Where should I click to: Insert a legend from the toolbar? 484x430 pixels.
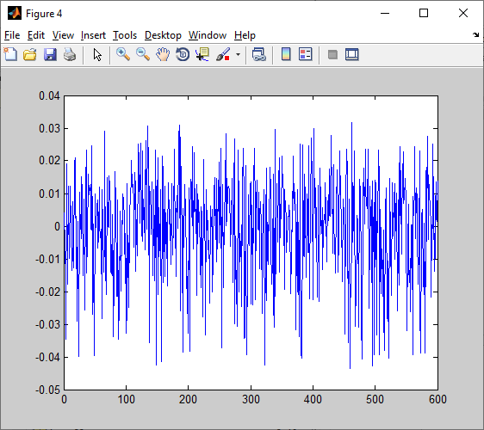click(x=306, y=54)
